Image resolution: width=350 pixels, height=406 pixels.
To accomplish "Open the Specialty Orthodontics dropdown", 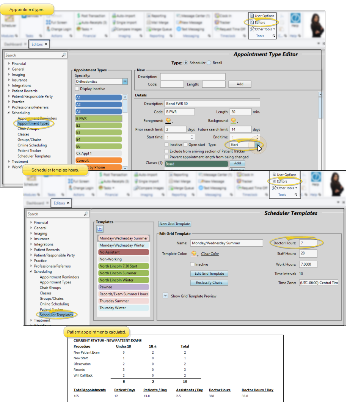I will (x=125, y=82).
